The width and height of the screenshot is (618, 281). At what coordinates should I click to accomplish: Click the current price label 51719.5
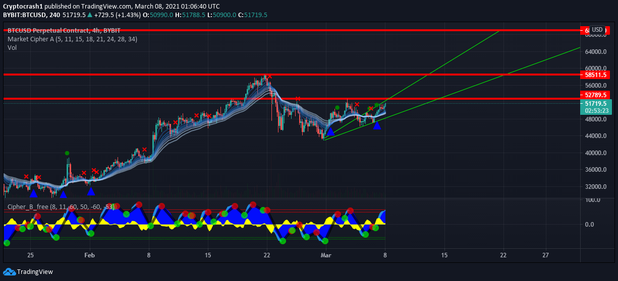595,103
